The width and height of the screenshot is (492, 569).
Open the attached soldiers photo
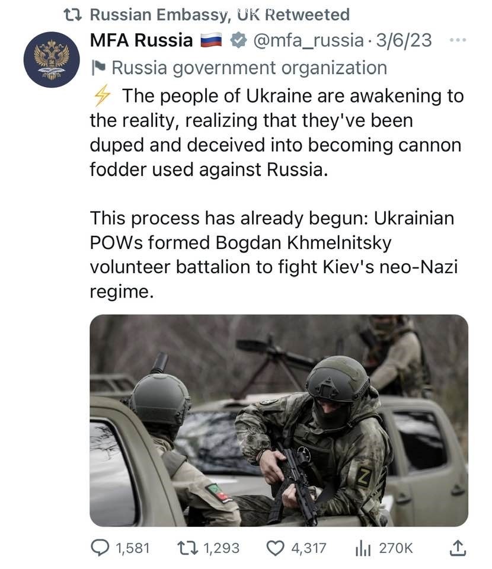279,420
